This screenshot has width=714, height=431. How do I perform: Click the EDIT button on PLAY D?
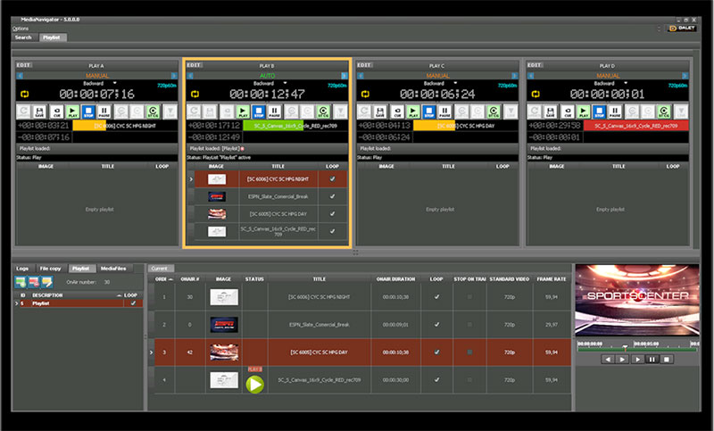[535, 65]
